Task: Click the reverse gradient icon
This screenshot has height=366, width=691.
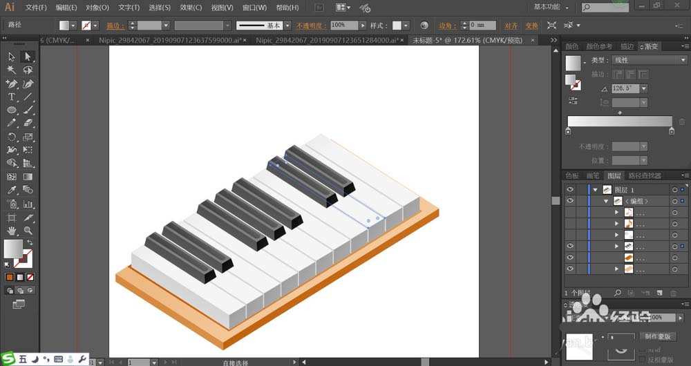Action: pyautogui.click(x=573, y=100)
